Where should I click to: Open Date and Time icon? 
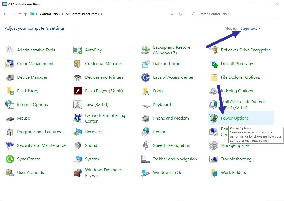tap(146, 64)
